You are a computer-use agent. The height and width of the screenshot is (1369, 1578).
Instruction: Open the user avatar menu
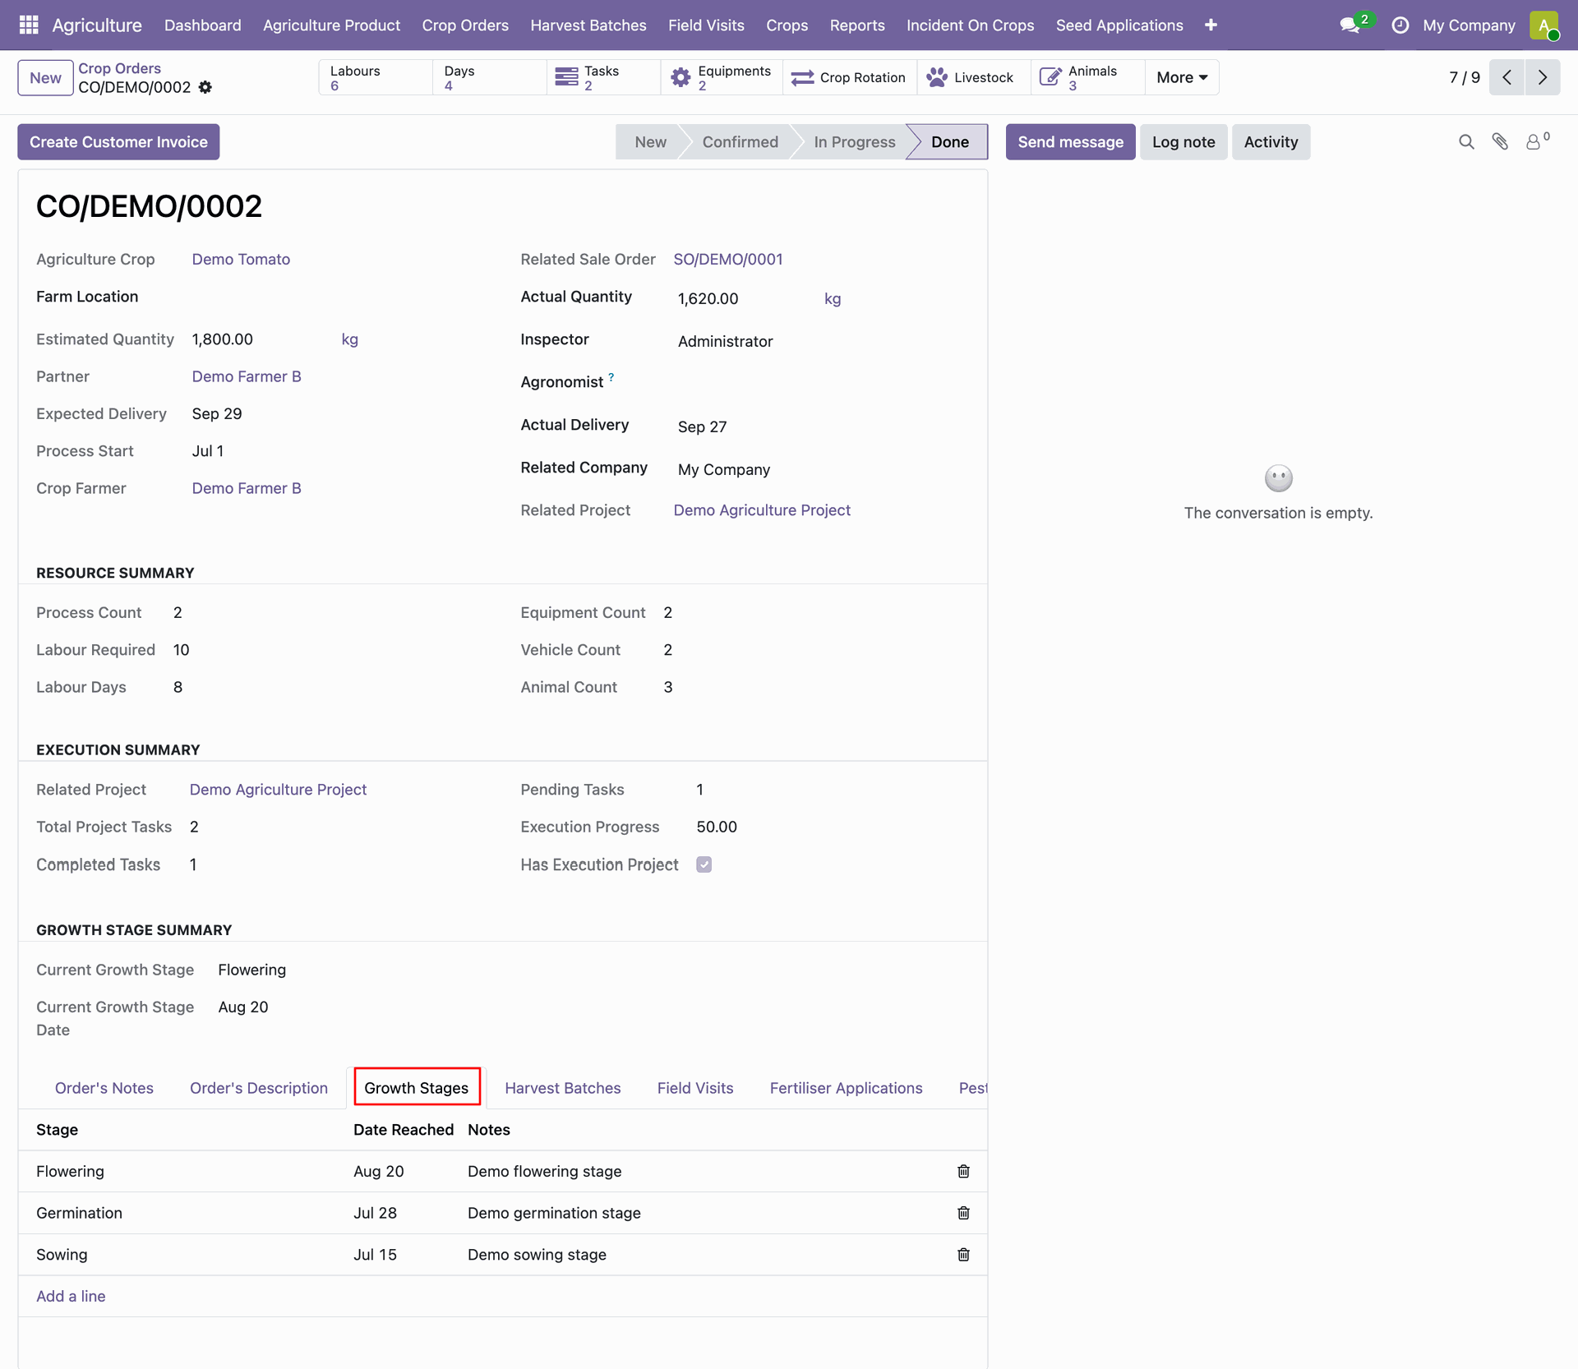click(x=1544, y=25)
